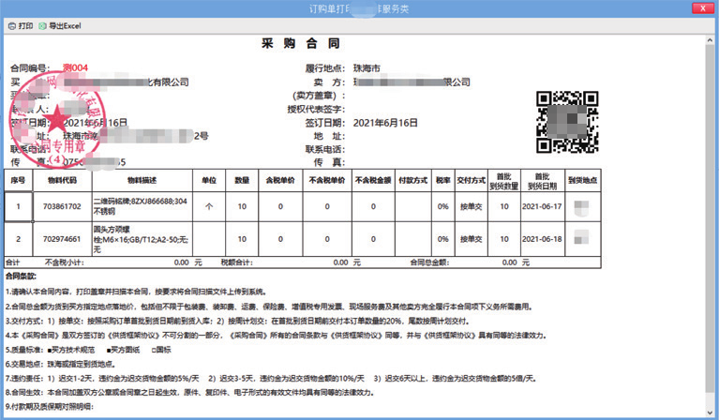Click the 税额合计 label

236,262
